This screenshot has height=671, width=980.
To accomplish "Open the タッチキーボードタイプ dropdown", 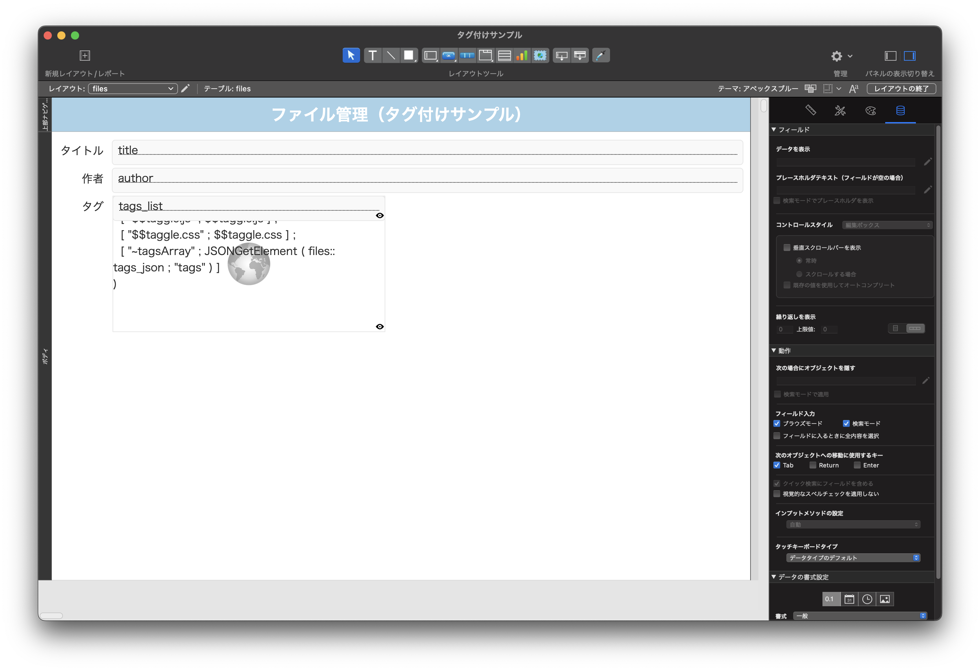I will tap(853, 557).
